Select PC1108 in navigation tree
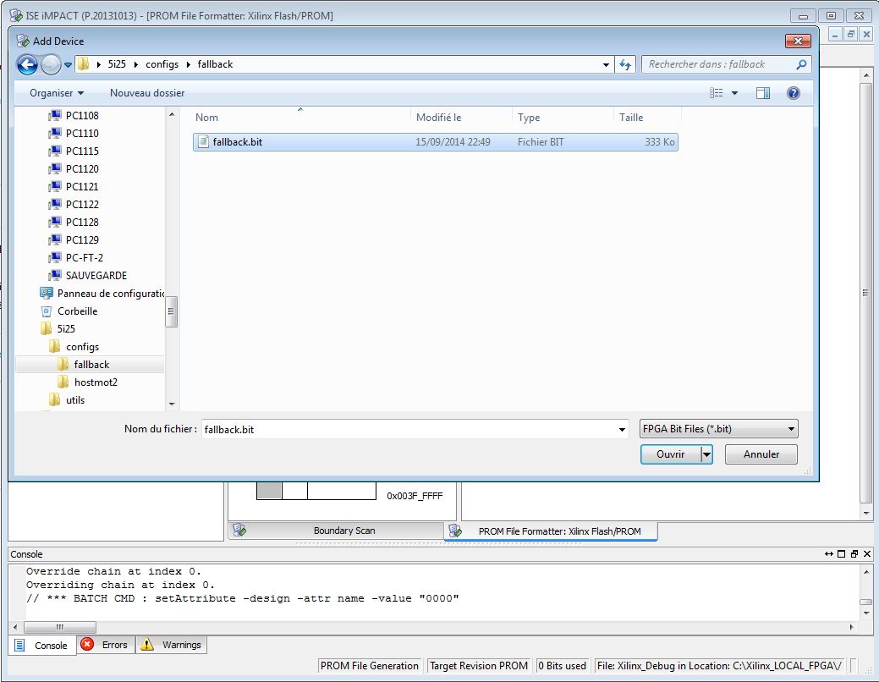Image resolution: width=879 pixels, height=682 pixels. coord(81,116)
